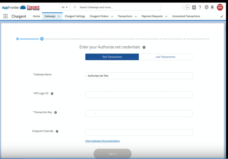Click the Favorites star icon
This screenshot has height=159, width=228.
(x=184, y=7)
